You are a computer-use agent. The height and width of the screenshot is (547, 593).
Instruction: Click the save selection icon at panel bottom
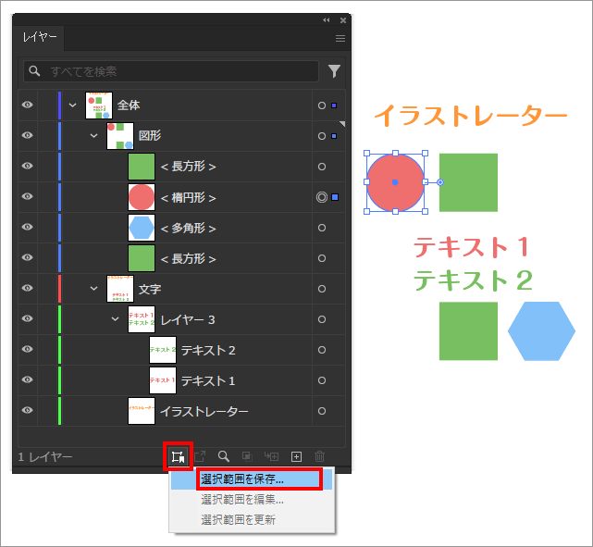(178, 456)
